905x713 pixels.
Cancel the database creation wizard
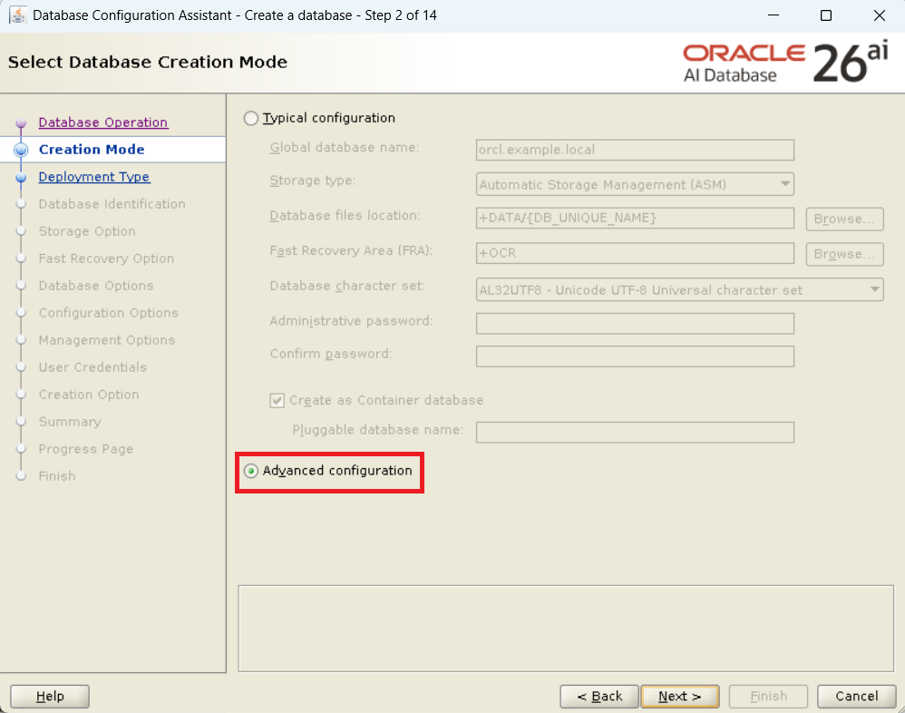[x=856, y=697]
